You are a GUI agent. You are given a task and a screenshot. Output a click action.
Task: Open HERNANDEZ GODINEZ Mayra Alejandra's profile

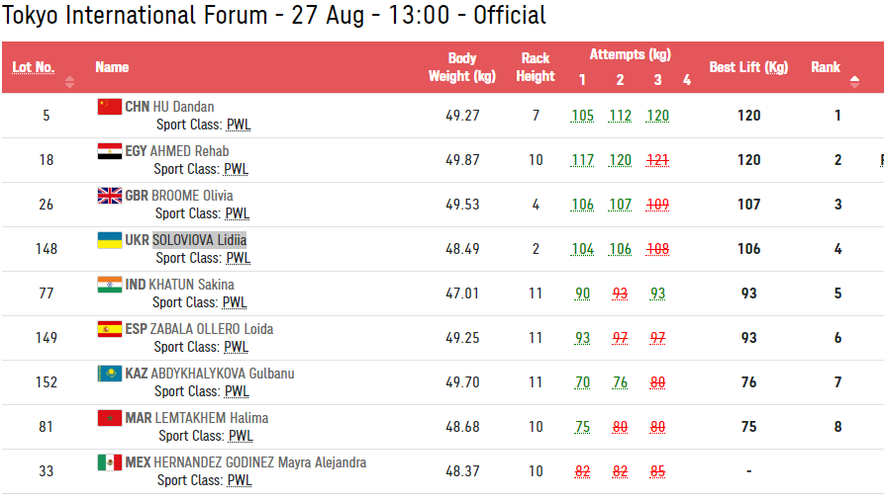point(259,462)
